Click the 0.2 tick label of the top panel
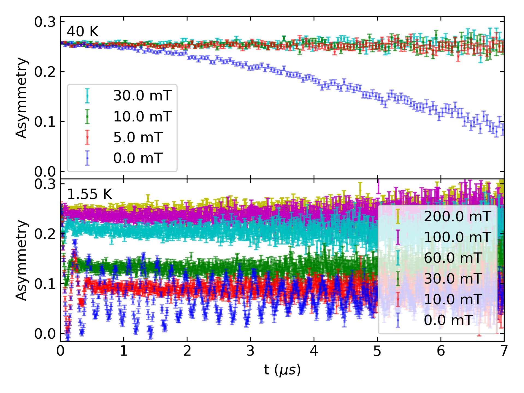 pos(45,72)
